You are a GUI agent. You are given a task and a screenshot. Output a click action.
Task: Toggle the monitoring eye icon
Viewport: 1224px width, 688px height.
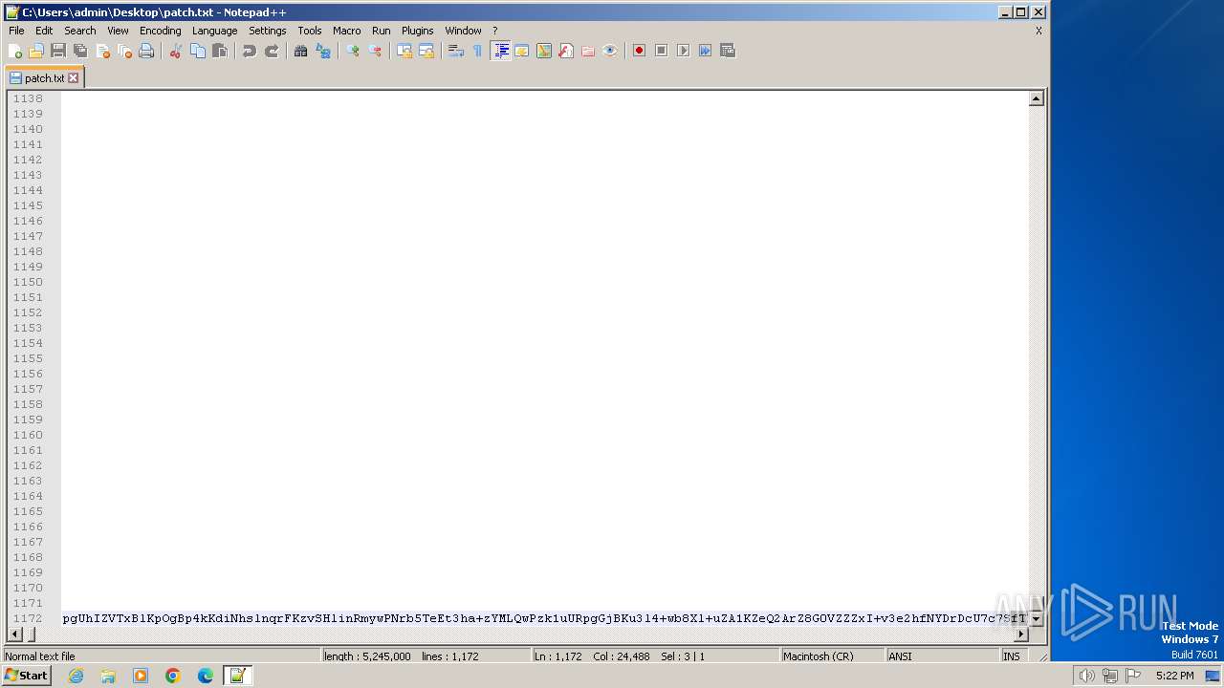(x=610, y=51)
